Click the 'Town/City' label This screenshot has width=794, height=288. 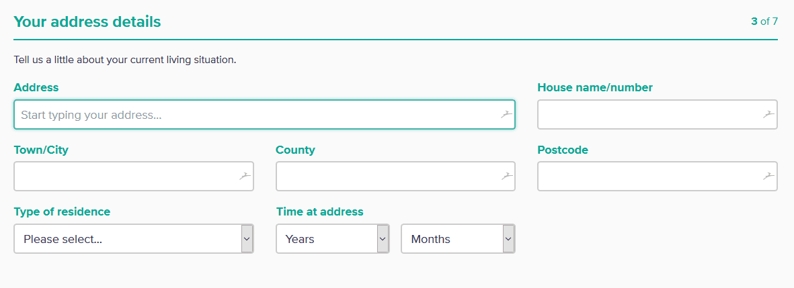pos(41,150)
